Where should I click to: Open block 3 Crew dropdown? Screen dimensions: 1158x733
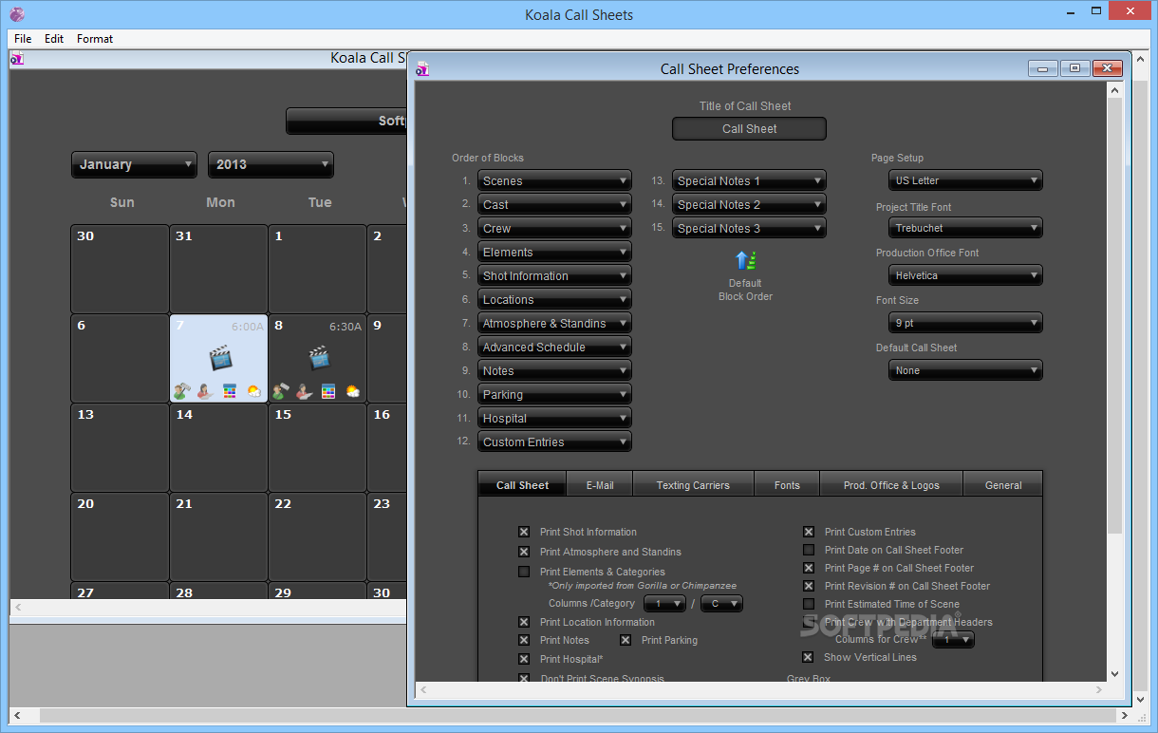[x=554, y=228]
